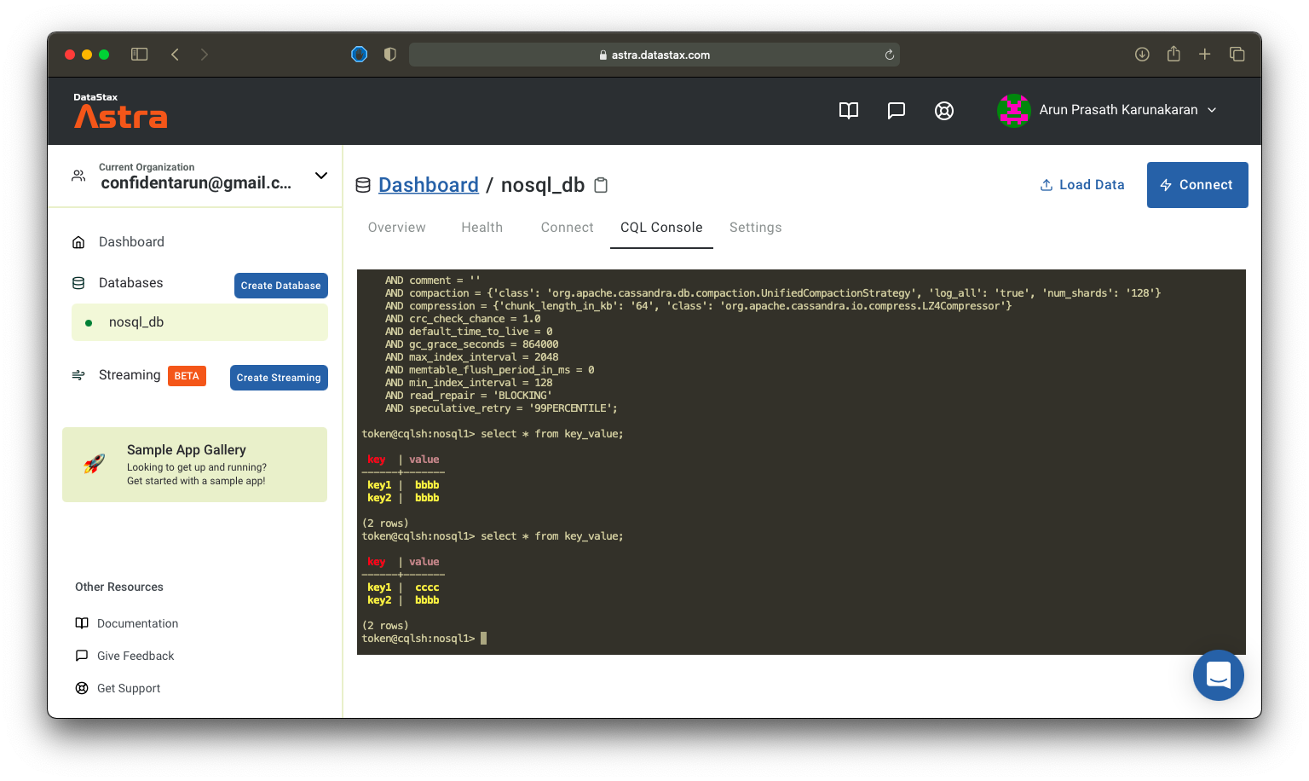
Task: Open the Documentation book icon in top bar
Action: (x=848, y=110)
